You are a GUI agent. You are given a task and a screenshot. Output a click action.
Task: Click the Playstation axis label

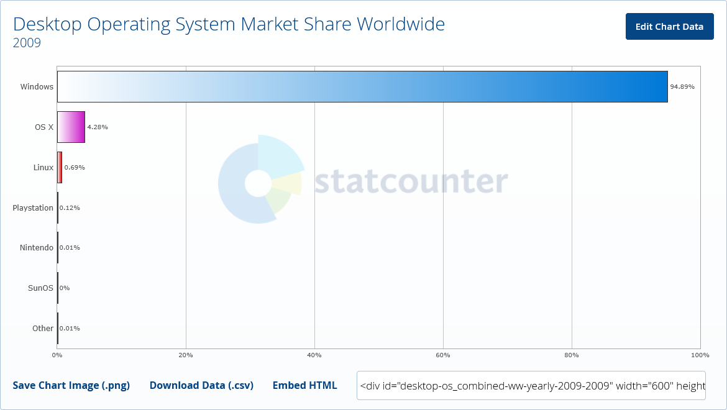pos(33,207)
